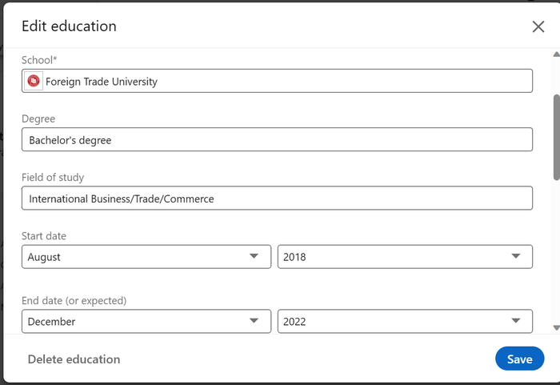Open the end date year dropdown showing 2022
The width and height of the screenshot is (560, 385).
(405, 321)
